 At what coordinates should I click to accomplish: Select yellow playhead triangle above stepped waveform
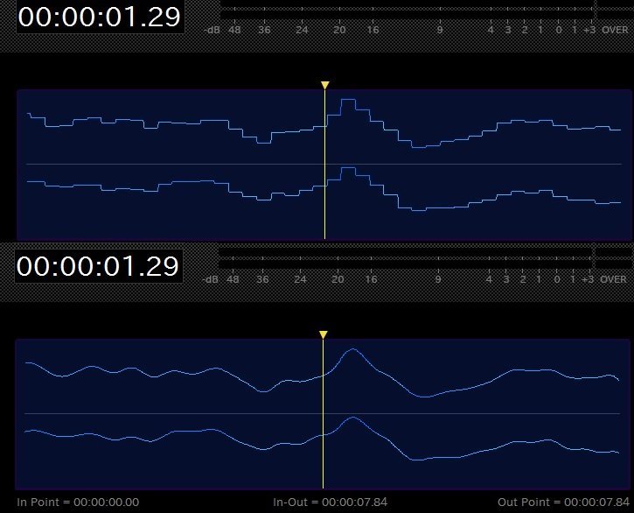[324, 85]
